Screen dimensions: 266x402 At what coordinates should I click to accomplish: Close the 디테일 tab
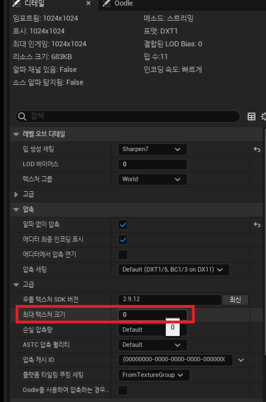(x=88, y=3)
